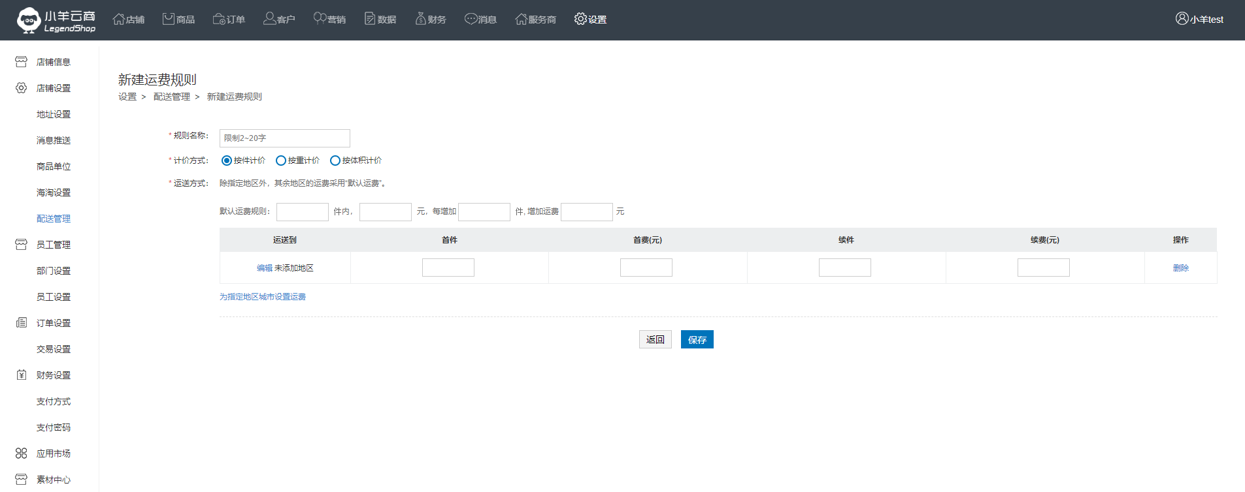Open the 财务 money bag icon

pos(420,19)
